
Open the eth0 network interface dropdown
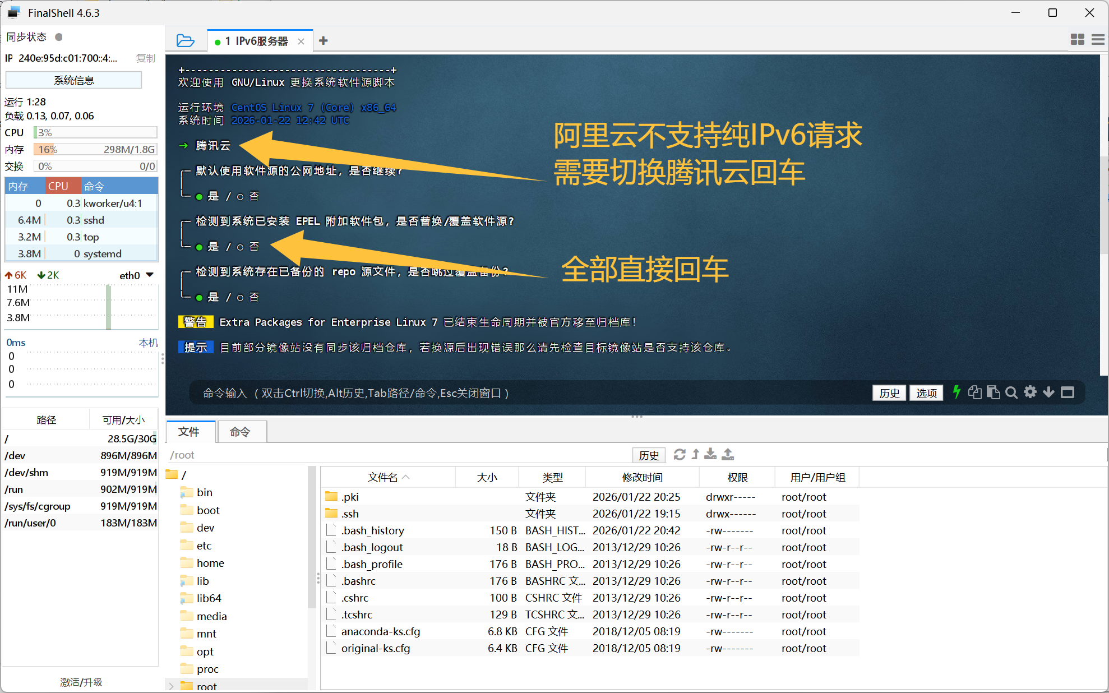point(150,275)
